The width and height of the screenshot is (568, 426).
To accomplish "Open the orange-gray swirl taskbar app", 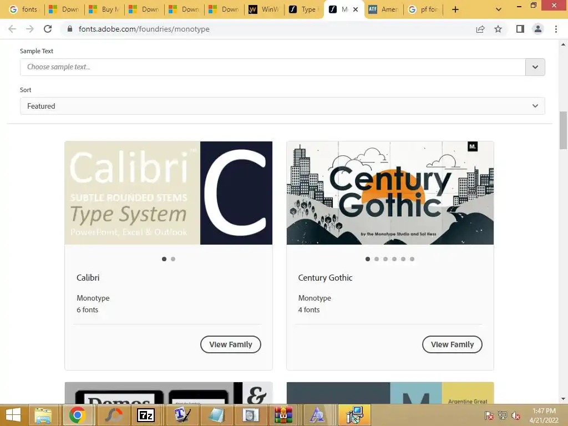I will pos(113,415).
